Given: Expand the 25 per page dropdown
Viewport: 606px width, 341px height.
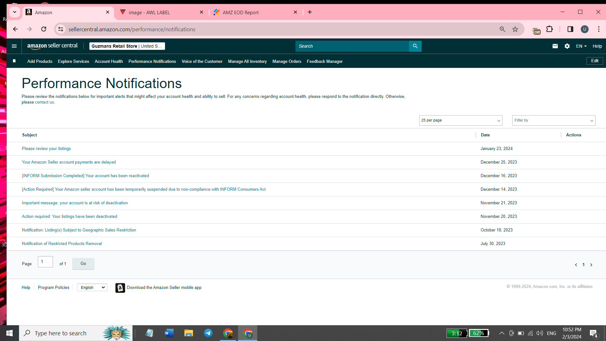Looking at the screenshot, I should (x=460, y=120).
